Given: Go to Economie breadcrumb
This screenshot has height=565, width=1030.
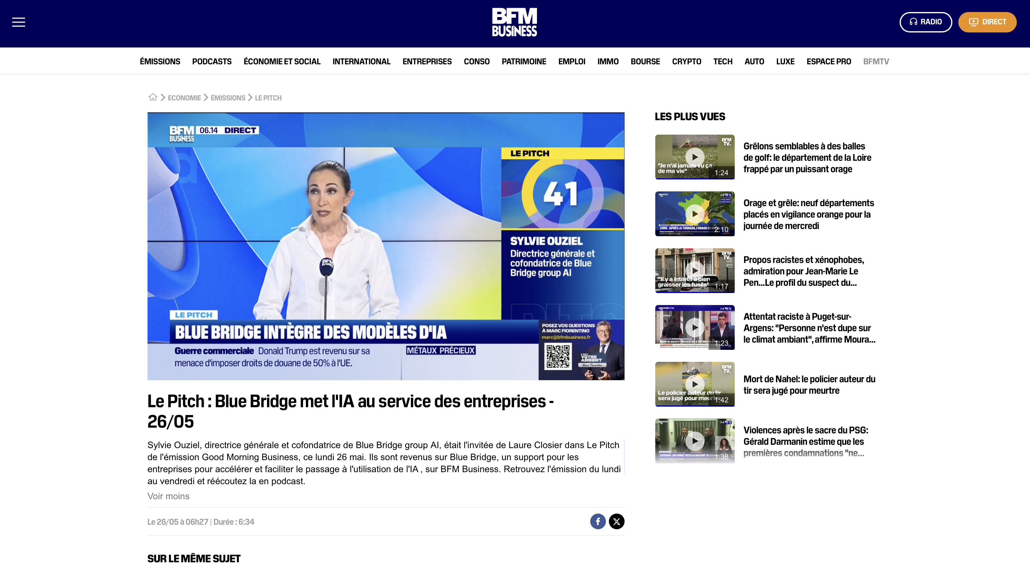Looking at the screenshot, I should tap(184, 98).
